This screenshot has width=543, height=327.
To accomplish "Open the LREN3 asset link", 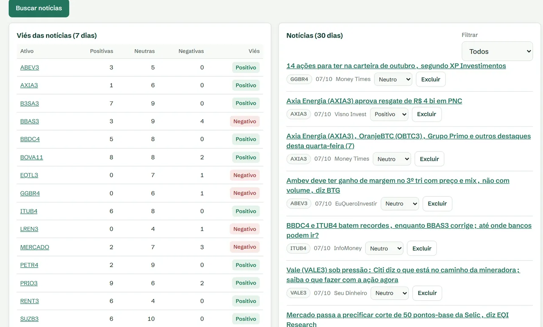I will pyautogui.click(x=29, y=229).
